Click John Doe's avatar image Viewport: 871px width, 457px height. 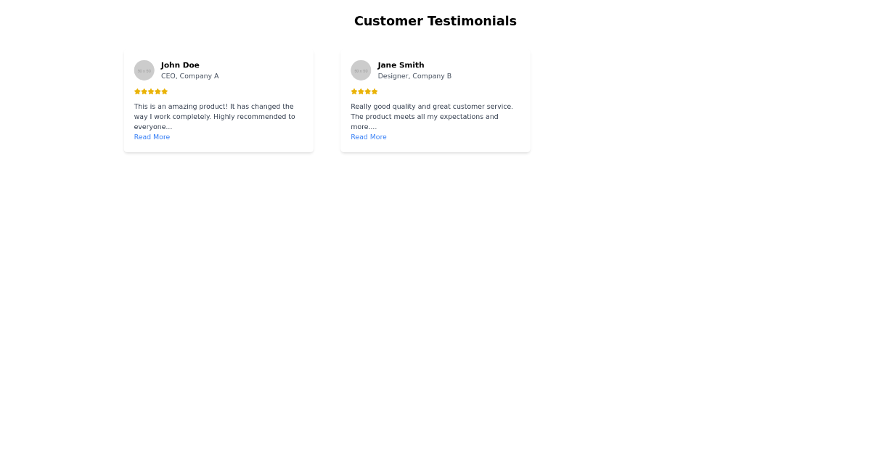pos(144,70)
